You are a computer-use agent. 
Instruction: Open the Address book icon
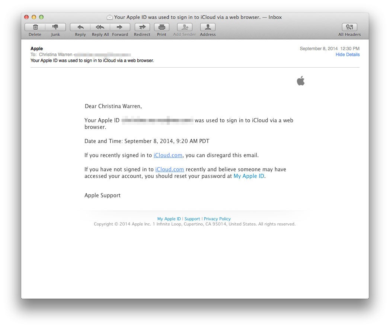pos(208,27)
